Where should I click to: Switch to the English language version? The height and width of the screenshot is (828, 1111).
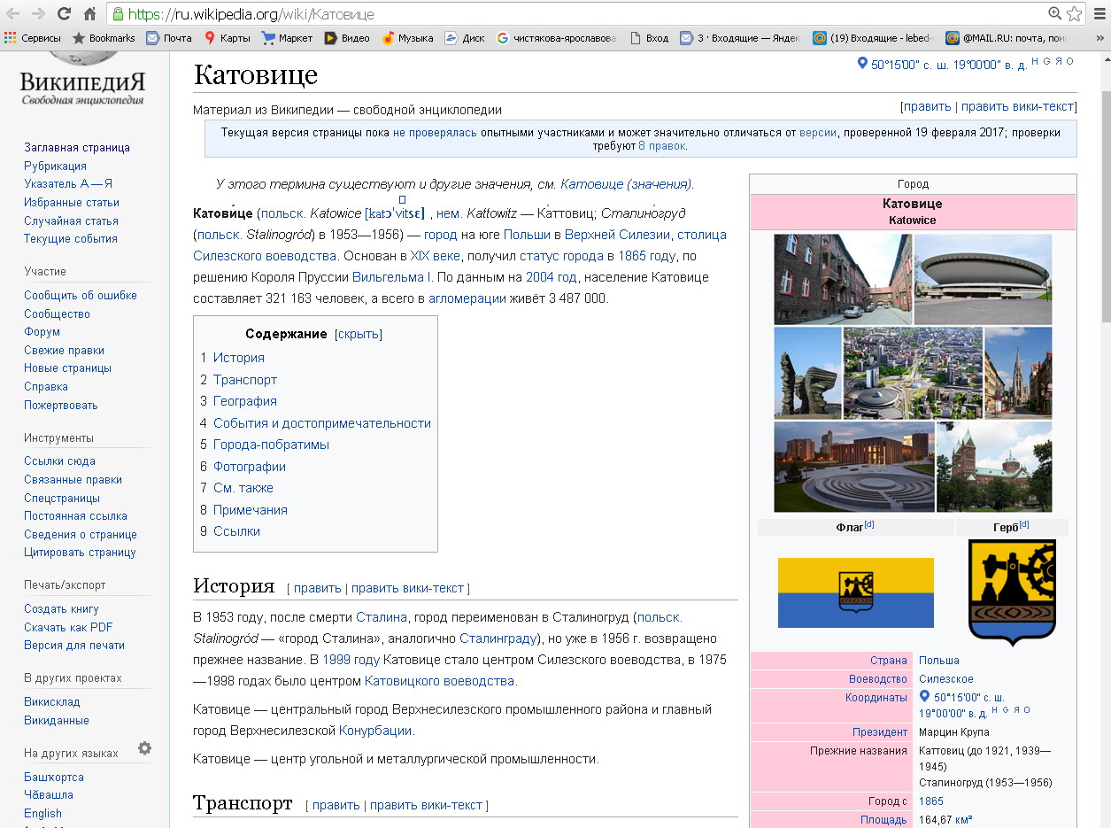point(43,813)
